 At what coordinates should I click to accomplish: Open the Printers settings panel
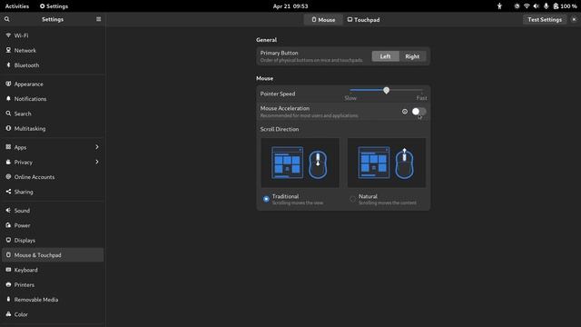(53, 284)
